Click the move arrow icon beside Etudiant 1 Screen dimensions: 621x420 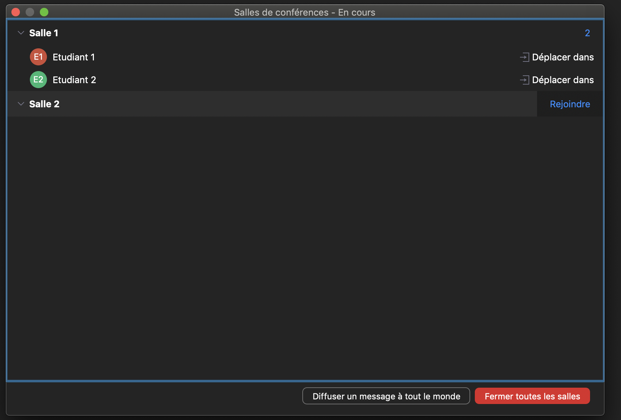tap(524, 57)
